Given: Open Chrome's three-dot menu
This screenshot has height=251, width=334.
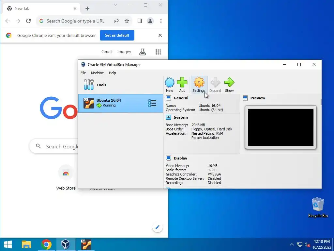Looking at the screenshot, I should 161,21.
